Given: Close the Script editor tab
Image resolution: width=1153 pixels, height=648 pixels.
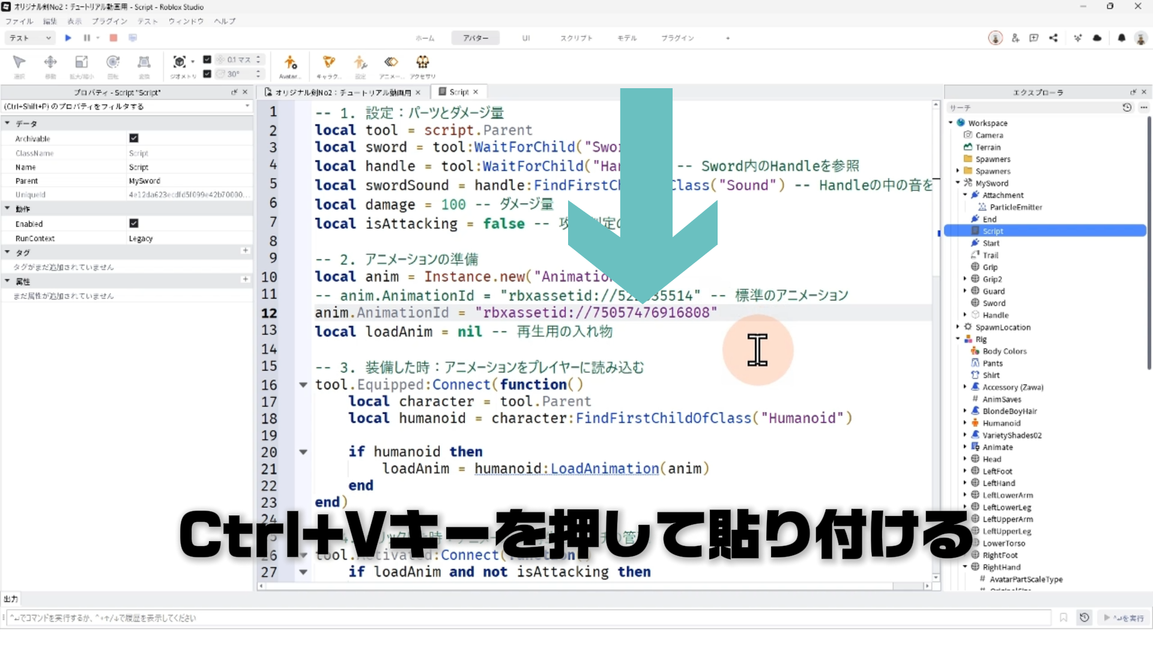Looking at the screenshot, I should pyautogui.click(x=476, y=92).
